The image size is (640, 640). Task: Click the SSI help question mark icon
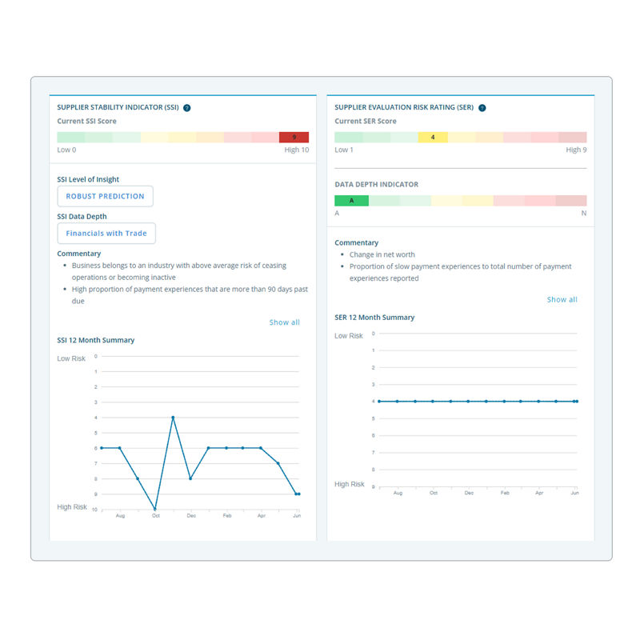coord(186,107)
